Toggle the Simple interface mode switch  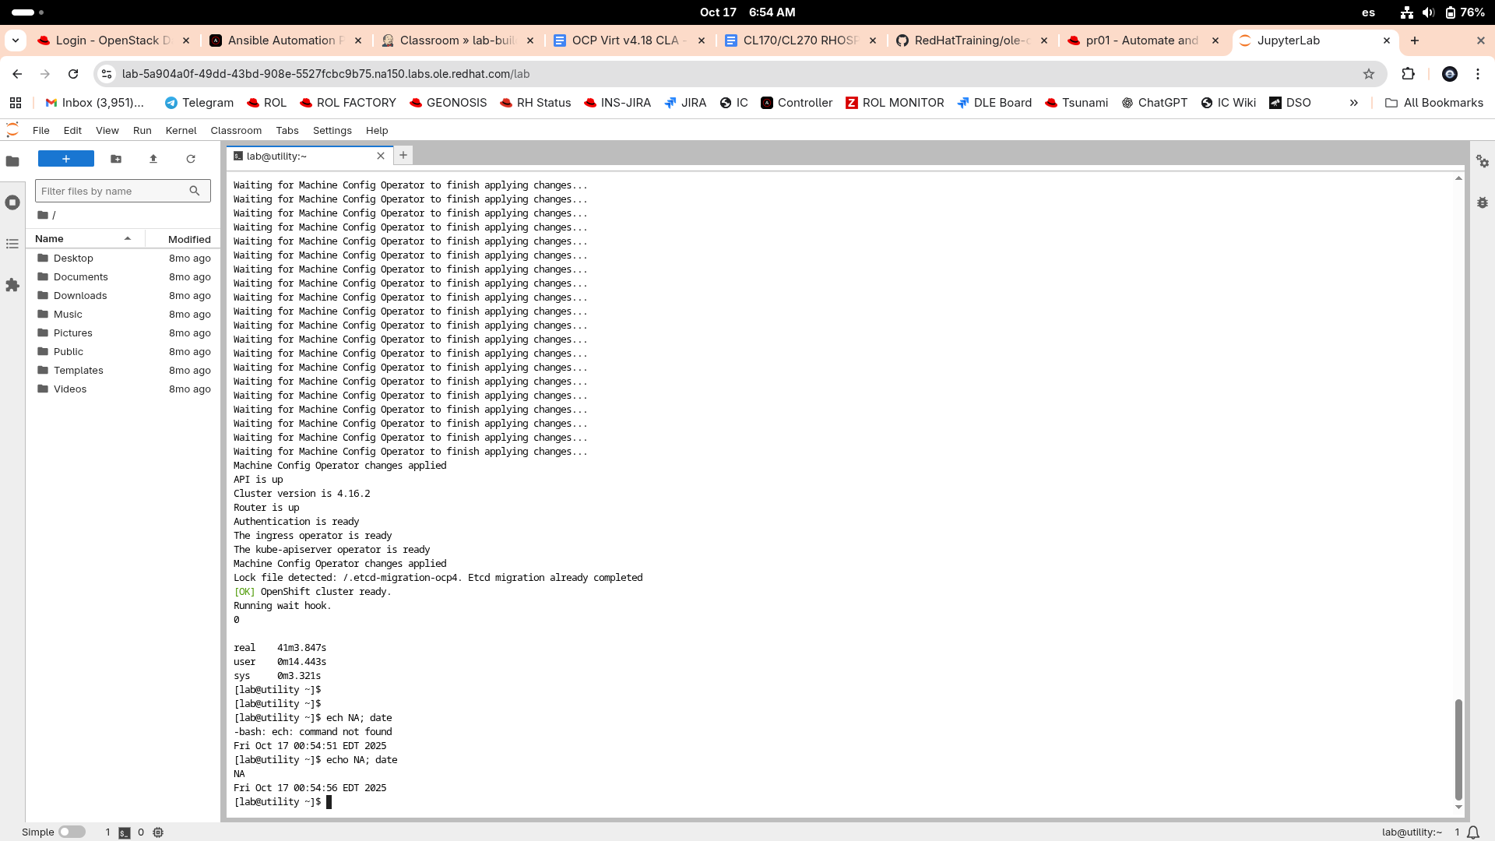click(x=72, y=832)
